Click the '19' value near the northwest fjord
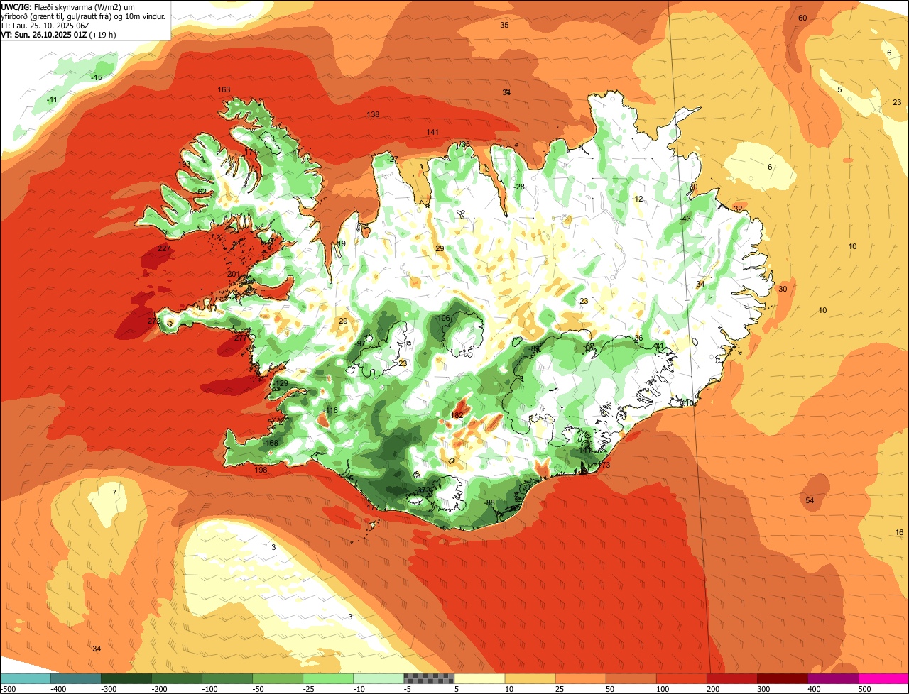Image resolution: width=909 pixels, height=694 pixels. pyautogui.click(x=342, y=243)
